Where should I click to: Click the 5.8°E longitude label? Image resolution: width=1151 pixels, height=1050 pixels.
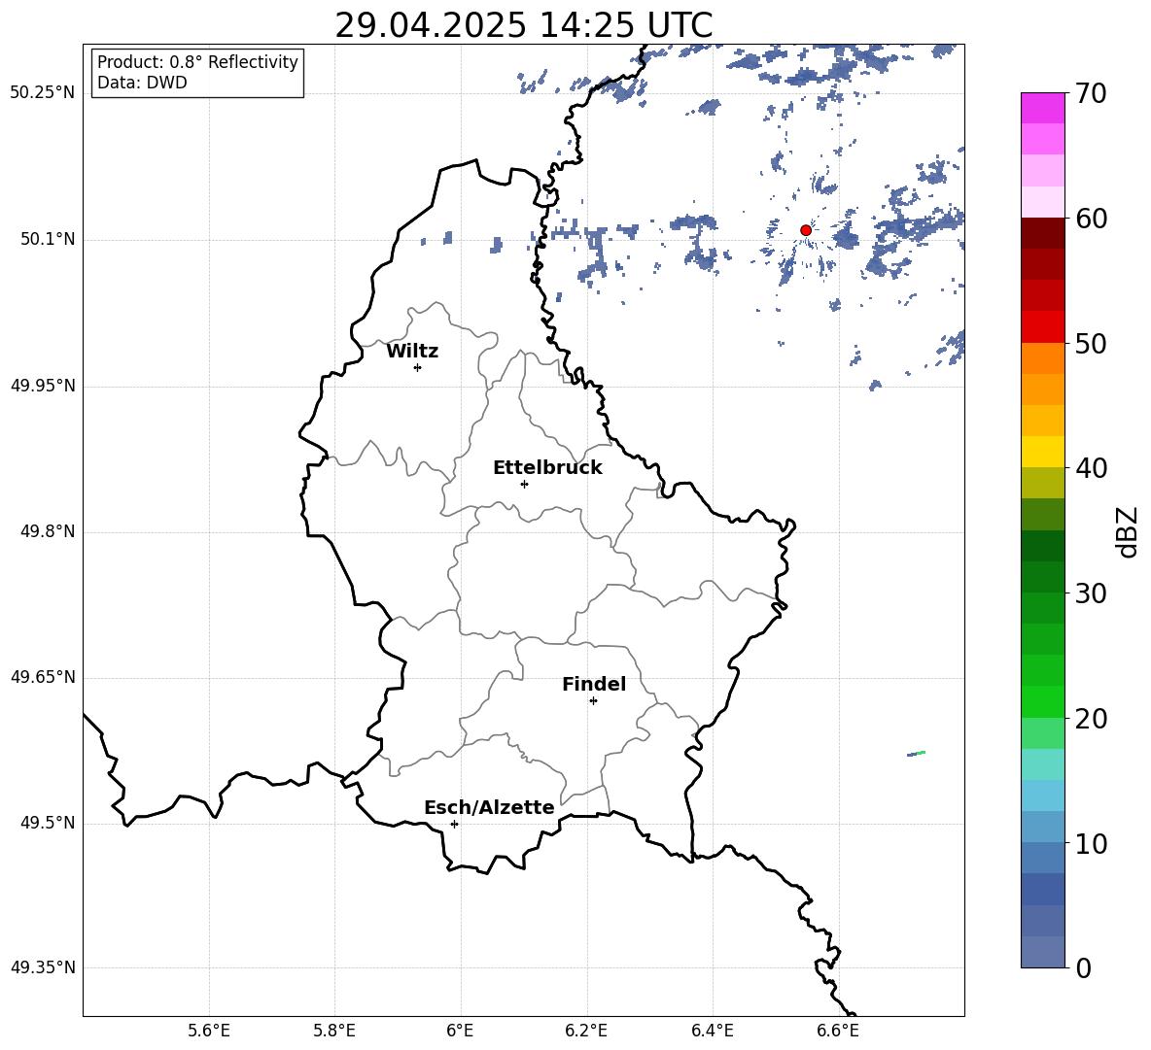coord(334,1031)
